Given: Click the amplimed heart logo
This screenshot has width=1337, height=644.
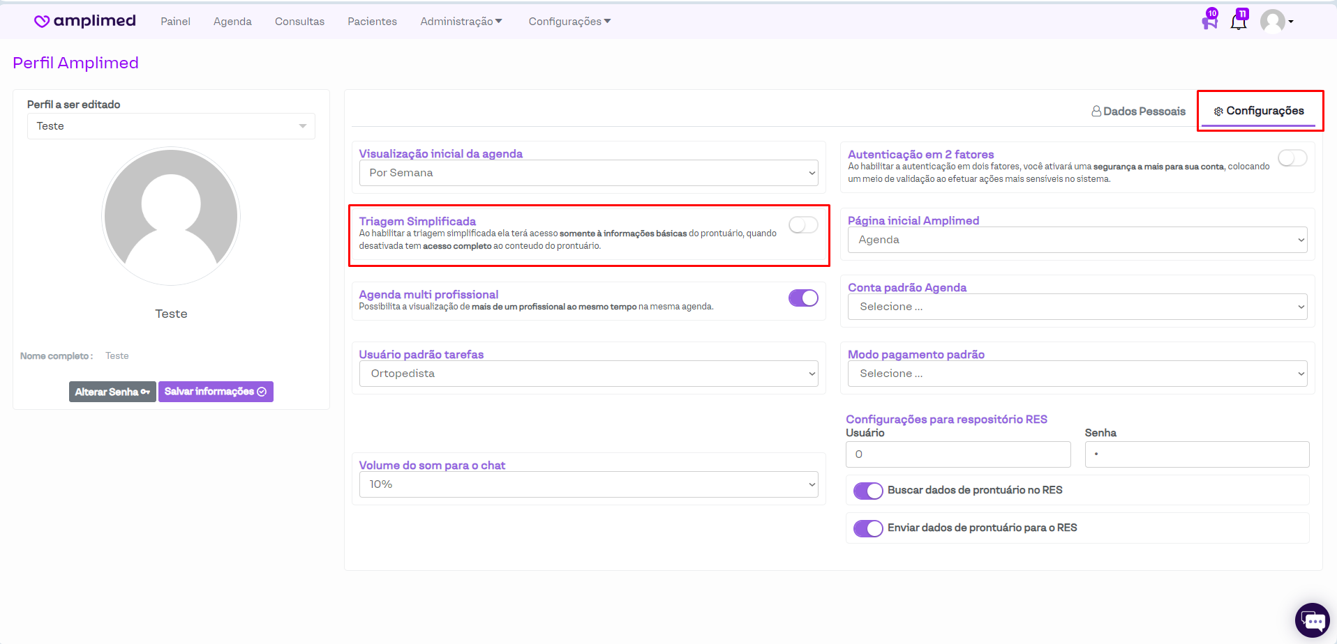Looking at the screenshot, I should 42,21.
